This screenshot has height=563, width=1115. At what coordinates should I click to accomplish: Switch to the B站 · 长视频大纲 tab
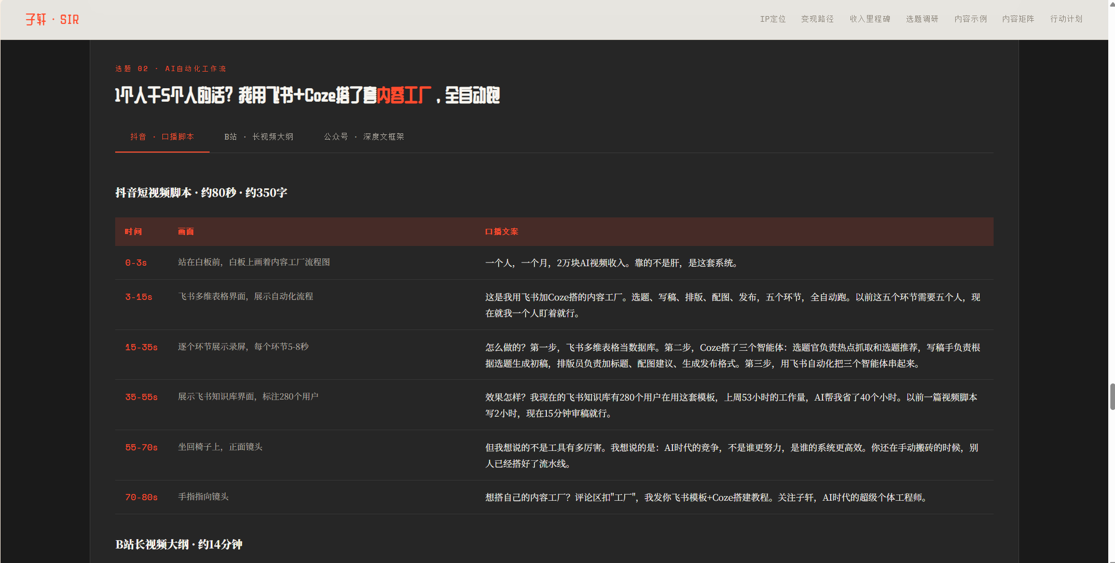258,137
